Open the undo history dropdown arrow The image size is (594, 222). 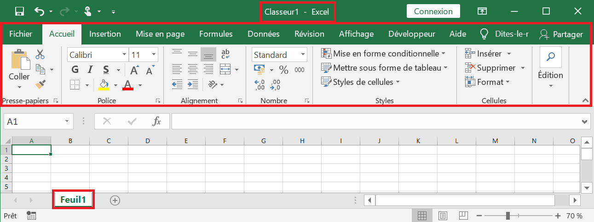[x=51, y=11]
